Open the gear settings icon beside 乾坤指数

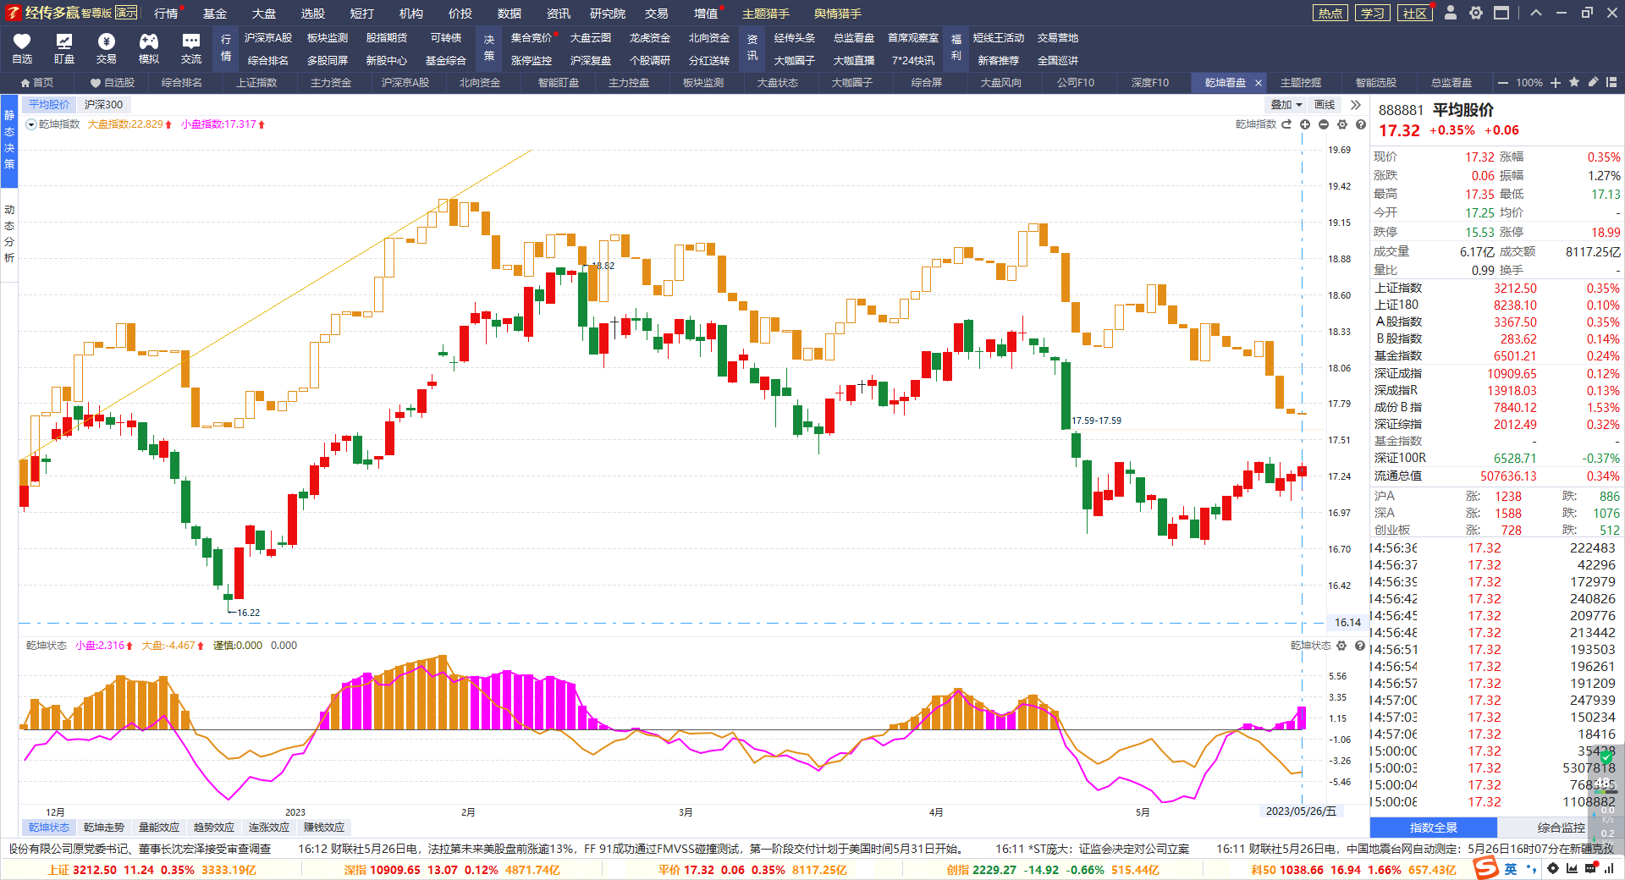coord(1342,124)
